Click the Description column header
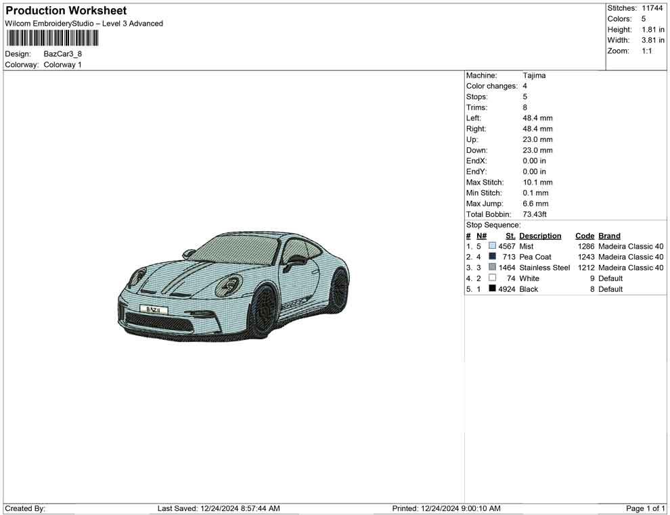This screenshot has height=515, width=670. coord(540,236)
